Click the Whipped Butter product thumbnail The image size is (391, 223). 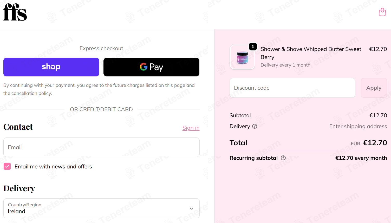point(242,57)
